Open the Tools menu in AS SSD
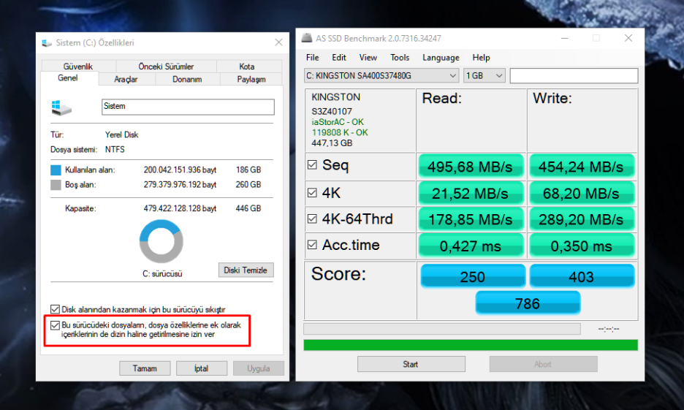 click(x=400, y=58)
